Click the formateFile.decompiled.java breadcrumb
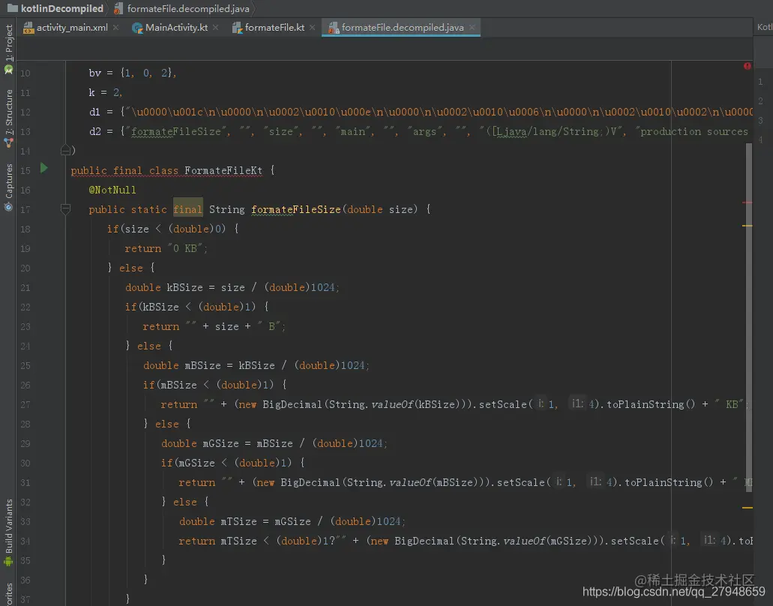Image resolution: width=773 pixels, height=606 pixels. tap(188, 8)
